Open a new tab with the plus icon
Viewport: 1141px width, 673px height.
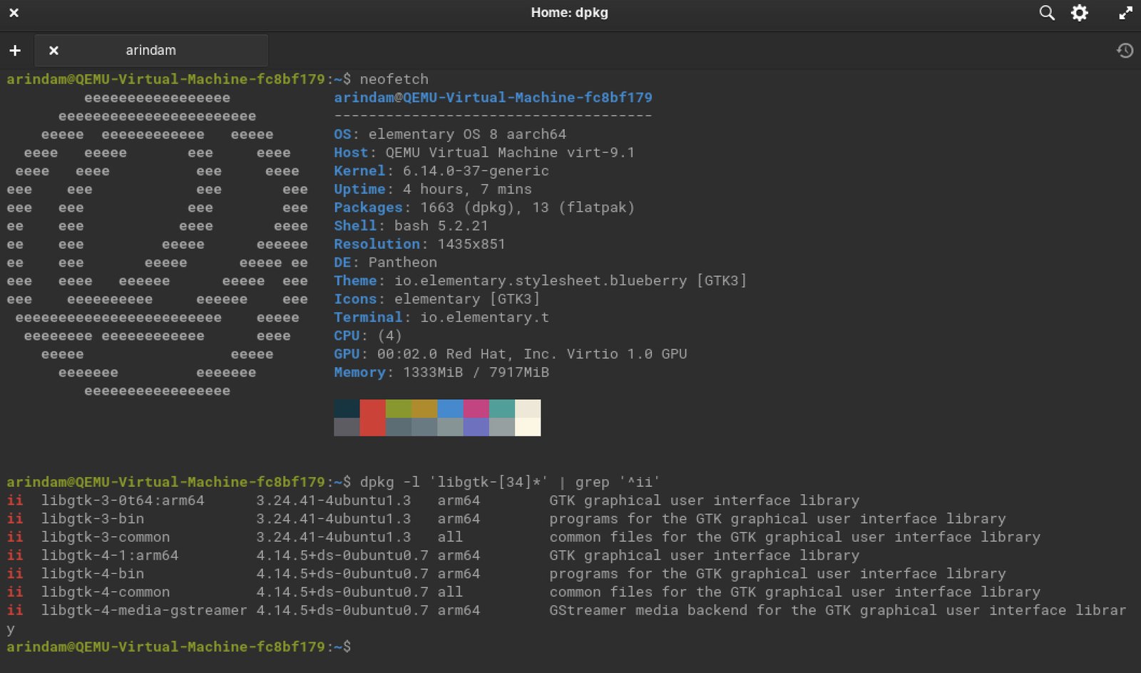click(15, 51)
